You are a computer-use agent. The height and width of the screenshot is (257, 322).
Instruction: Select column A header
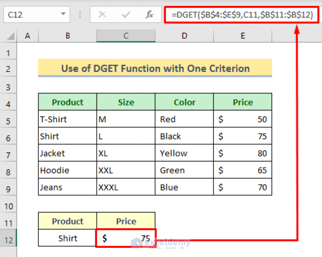click(x=28, y=36)
